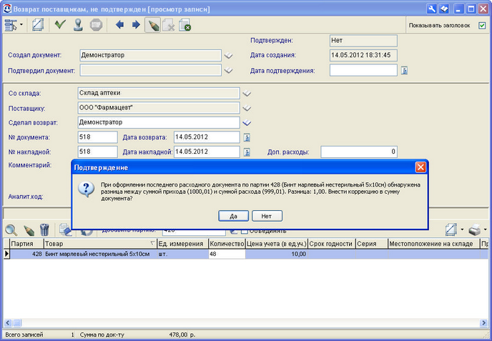Click the 'Срок годности' column header
Screen dimensions: 492x341
331,244
